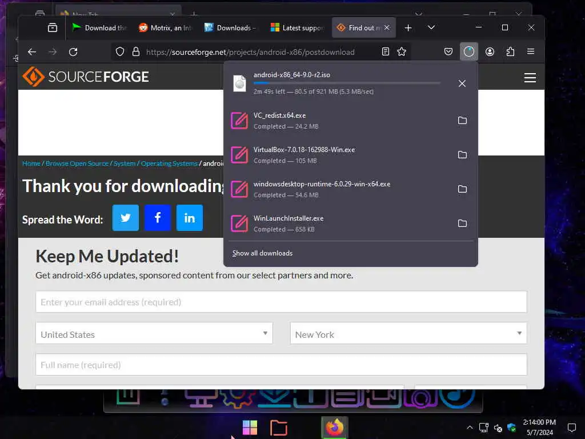The height and width of the screenshot is (439, 585).
Task: Show WinLaunchInstaller.exe in folder
Action: 462,224
